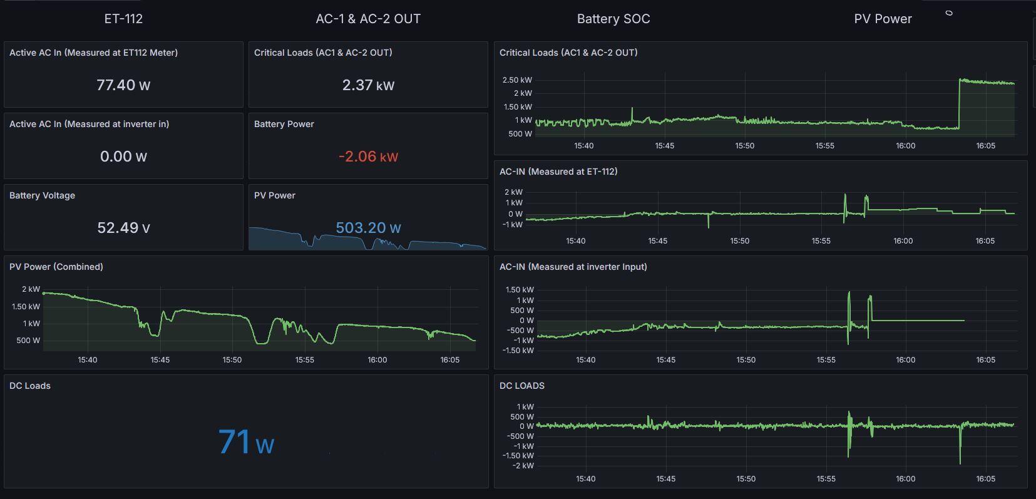Open the ET-112 header section
The height and width of the screenshot is (499, 1036).
[123, 19]
